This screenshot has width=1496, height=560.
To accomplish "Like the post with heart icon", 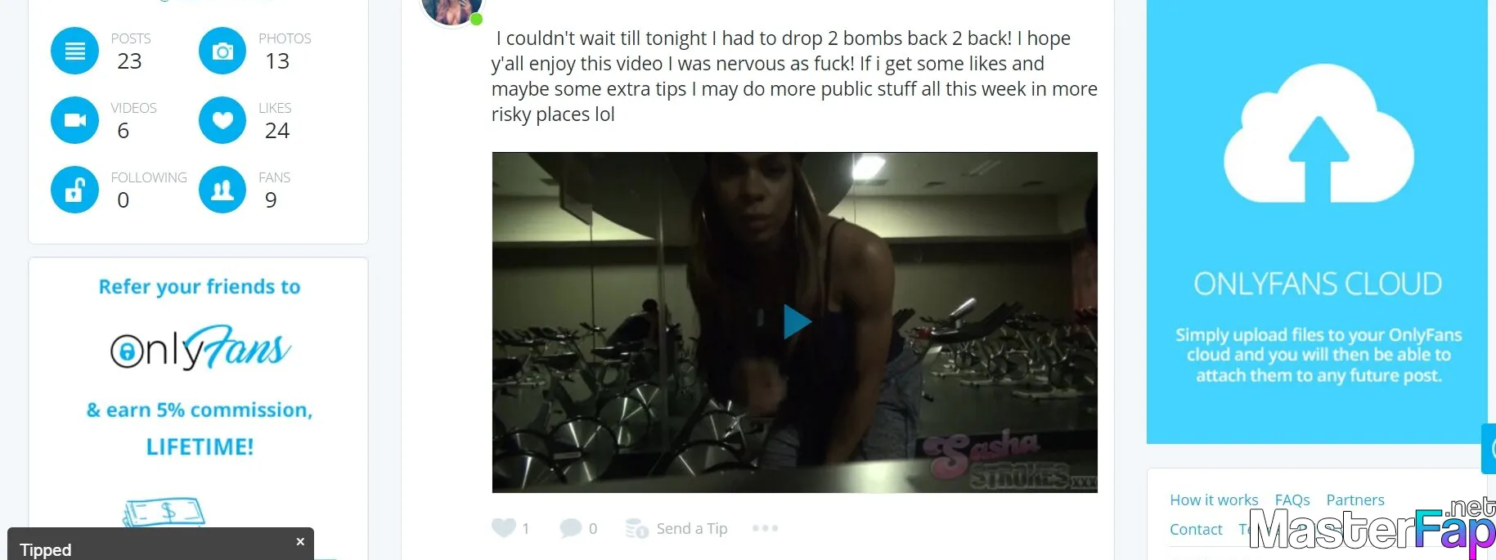I will [x=503, y=528].
